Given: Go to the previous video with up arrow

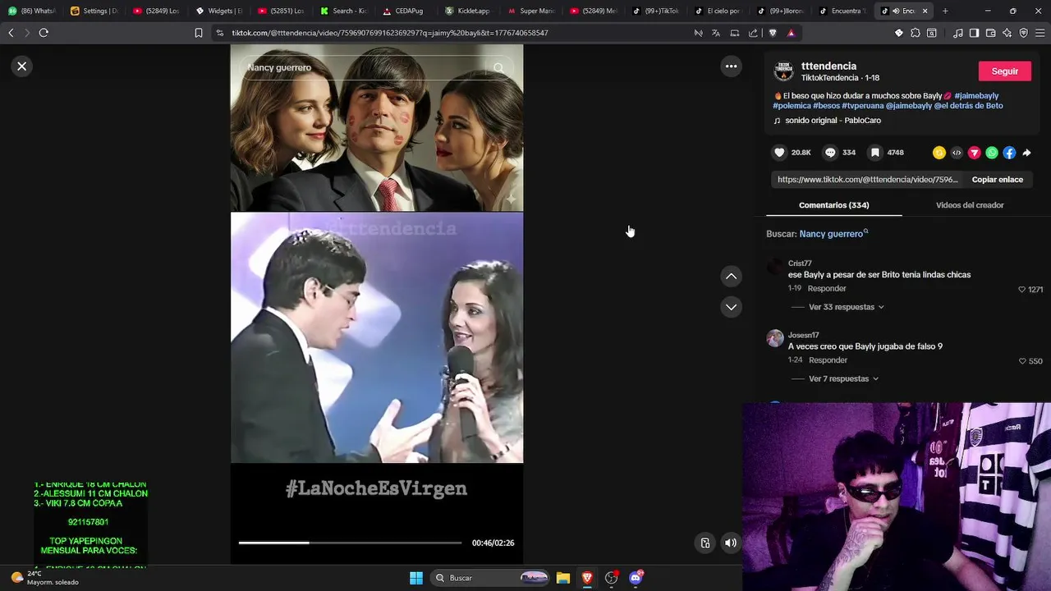Looking at the screenshot, I should 731,277.
